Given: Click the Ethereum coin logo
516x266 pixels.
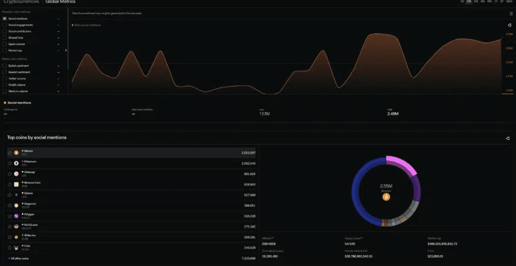Looking at the screenshot, I should 16,163.
